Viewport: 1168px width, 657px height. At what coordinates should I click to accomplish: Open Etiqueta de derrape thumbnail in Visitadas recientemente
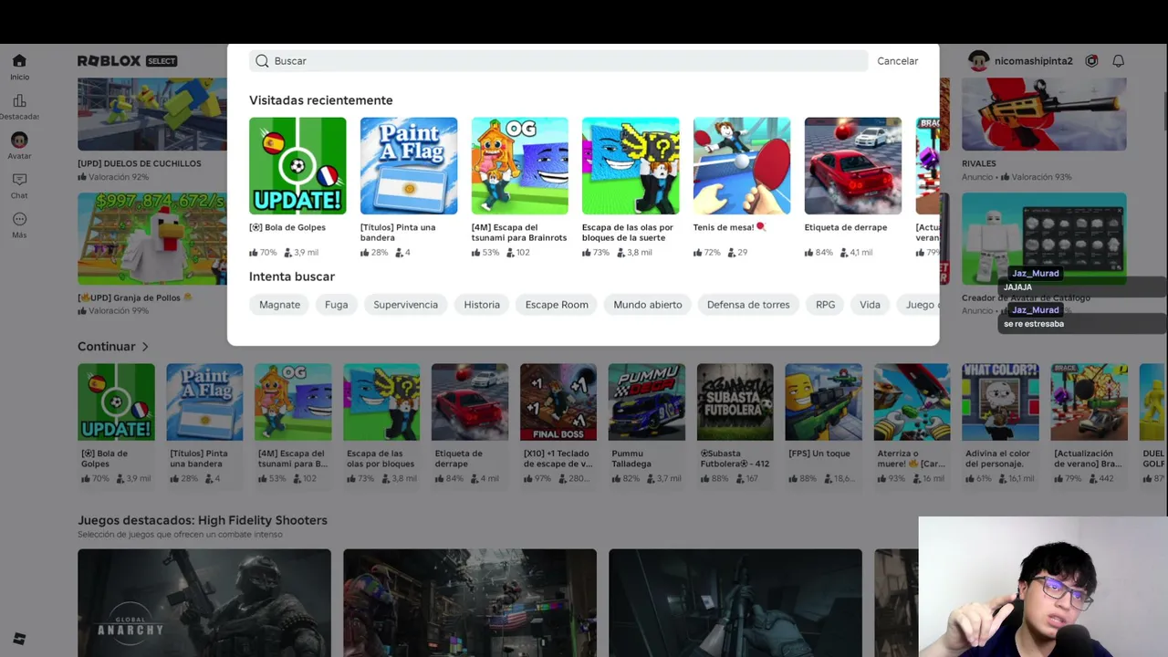pyautogui.click(x=853, y=165)
